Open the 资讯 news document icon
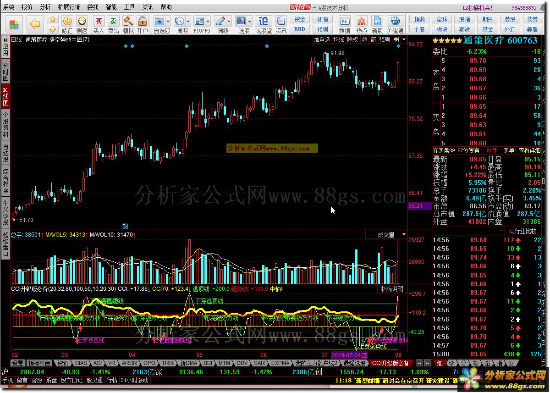This screenshot has height=393, width=550. [x=281, y=24]
